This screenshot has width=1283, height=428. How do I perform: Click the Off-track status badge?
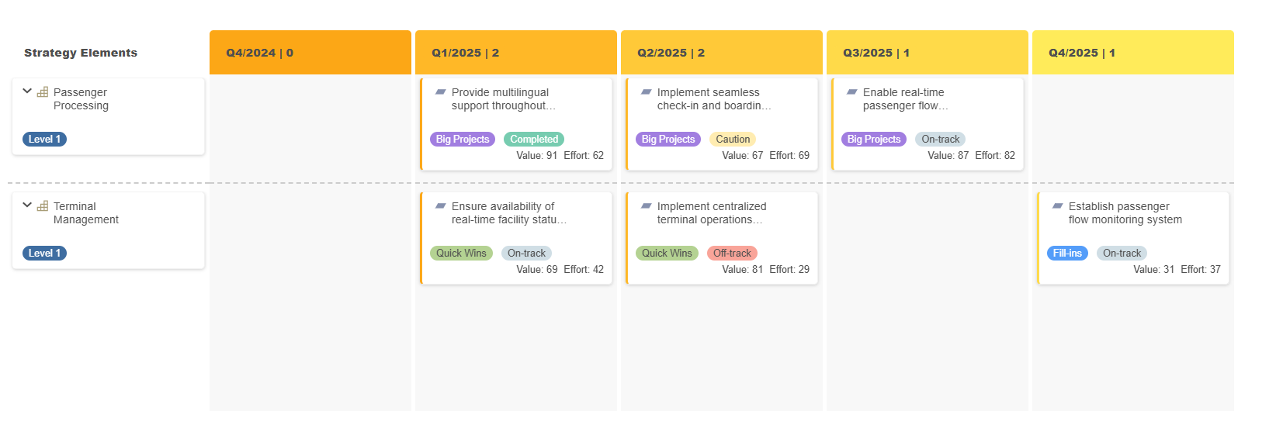[x=732, y=254]
